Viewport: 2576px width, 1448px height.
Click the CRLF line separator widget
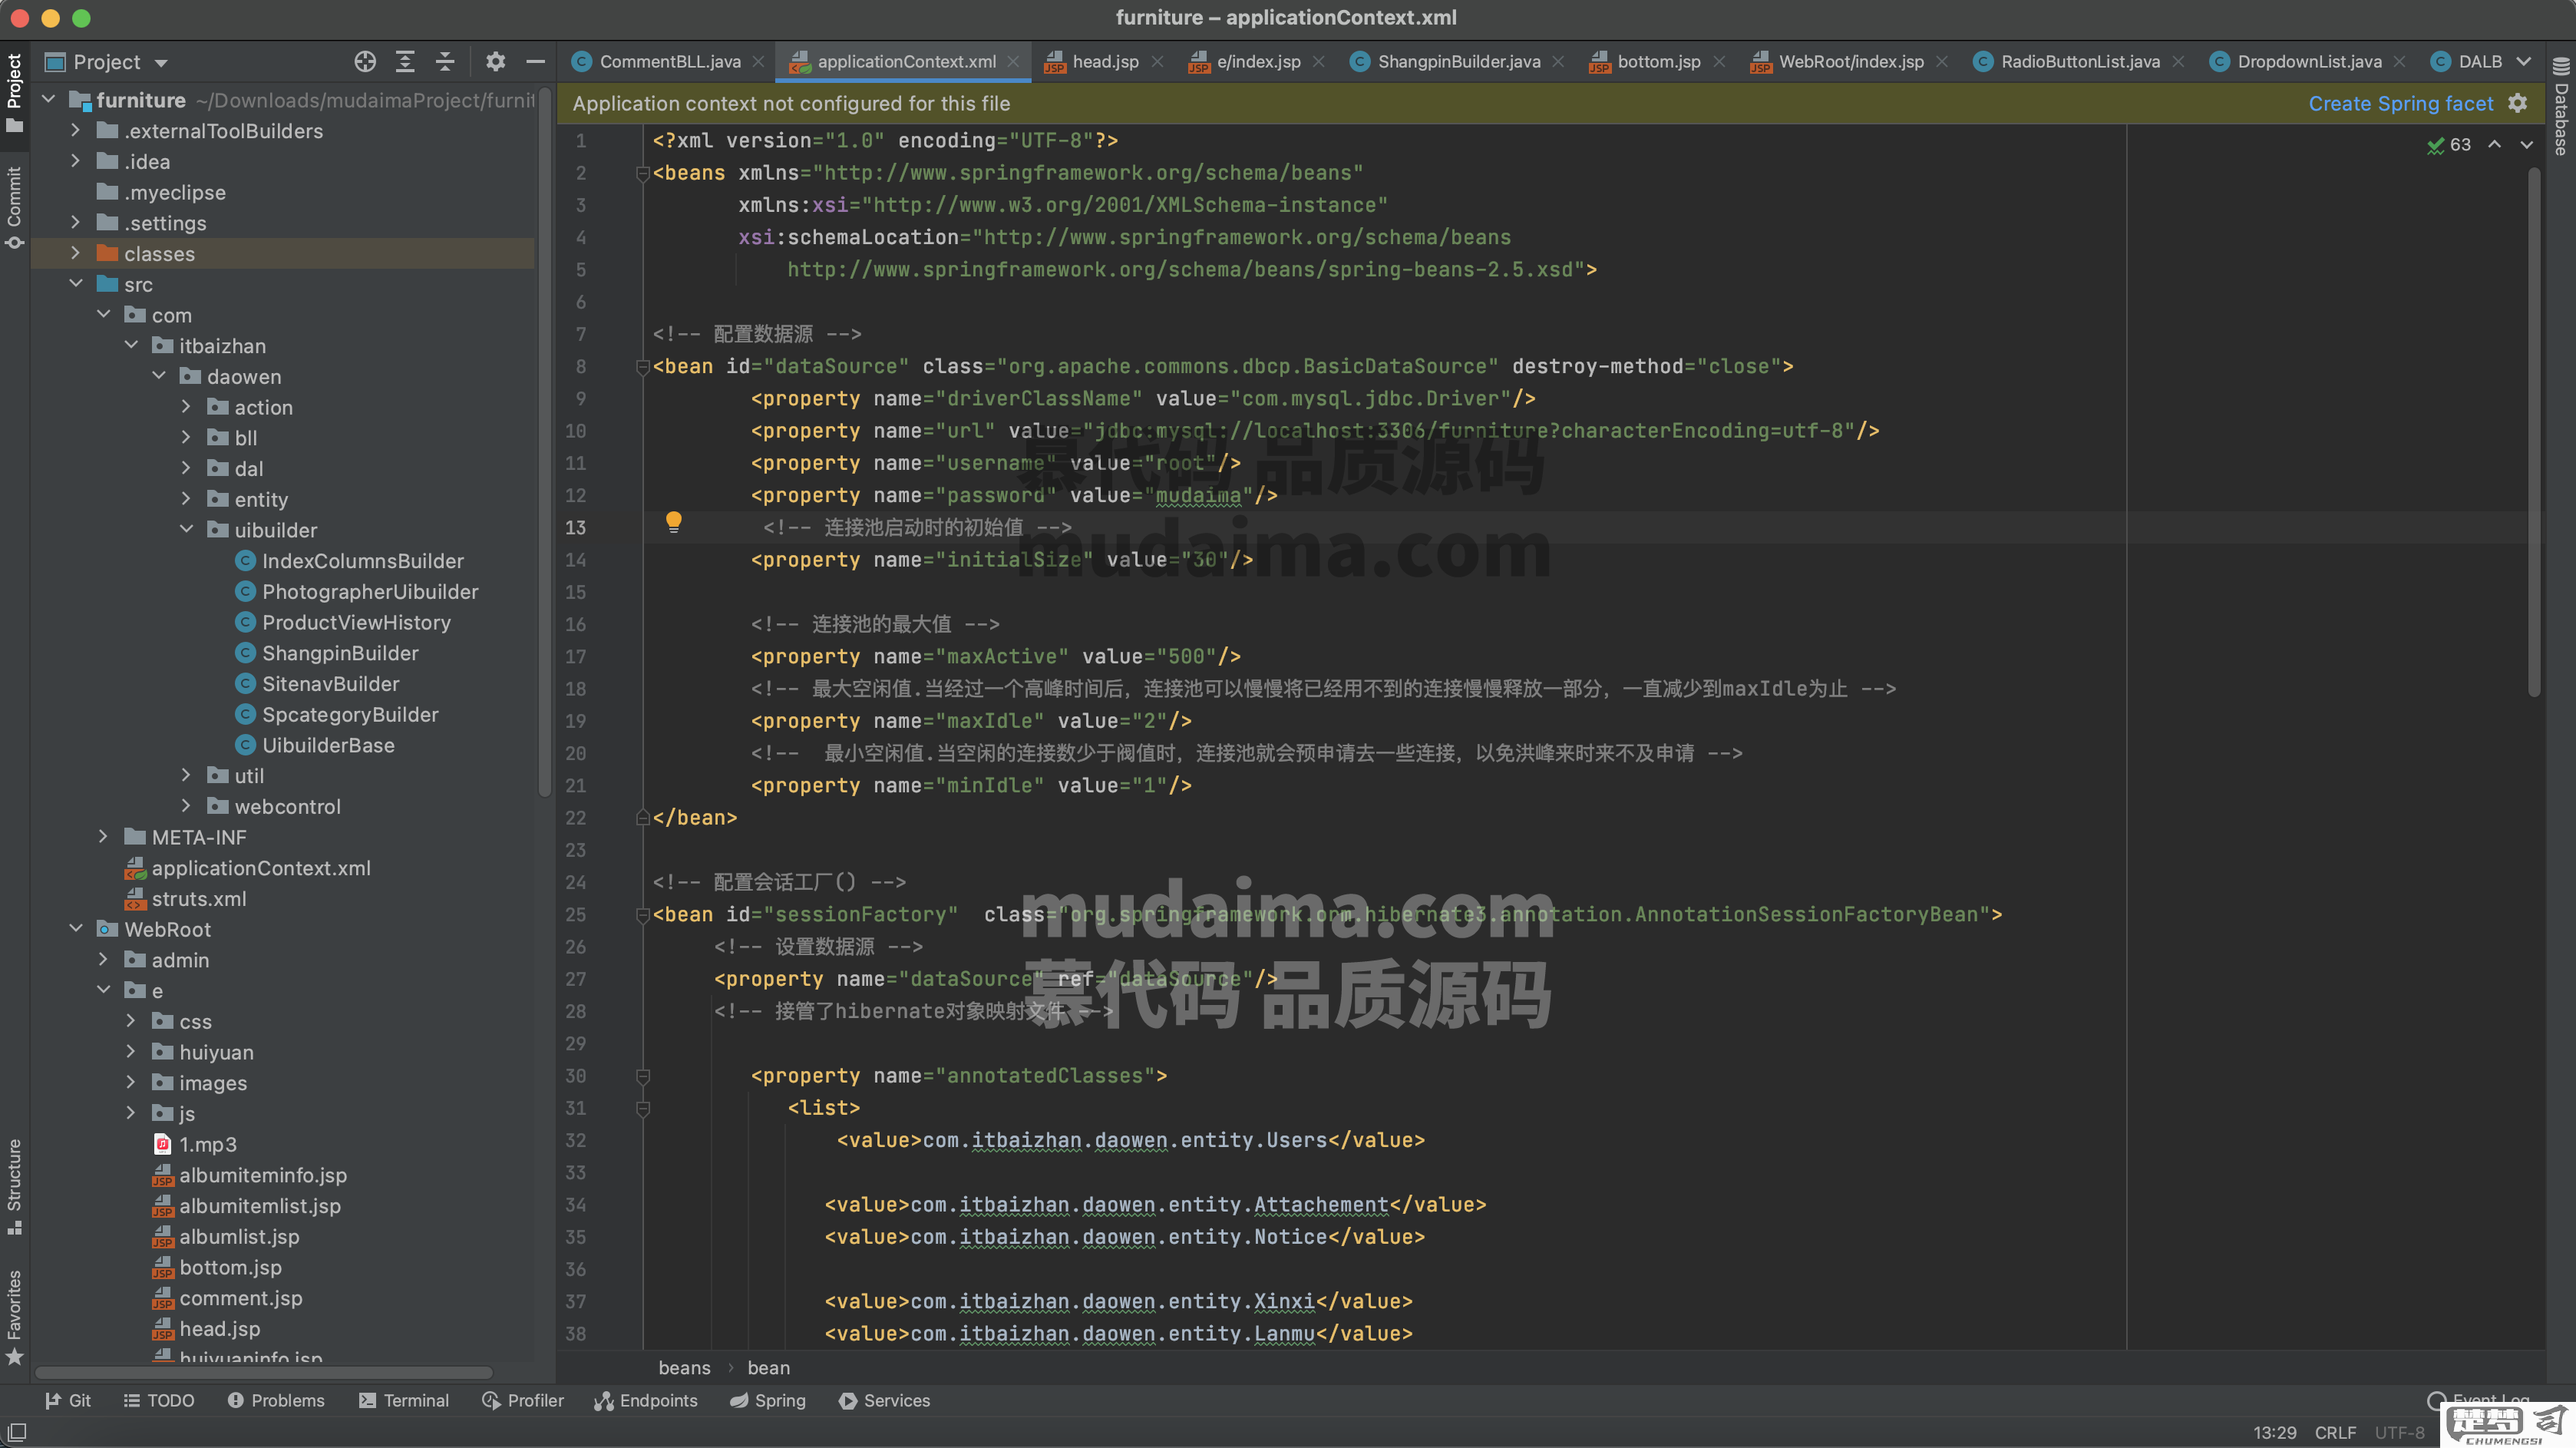2335,1432
